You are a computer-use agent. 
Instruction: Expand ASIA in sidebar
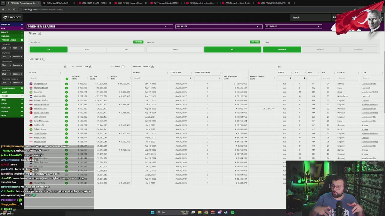coord(12,28)
